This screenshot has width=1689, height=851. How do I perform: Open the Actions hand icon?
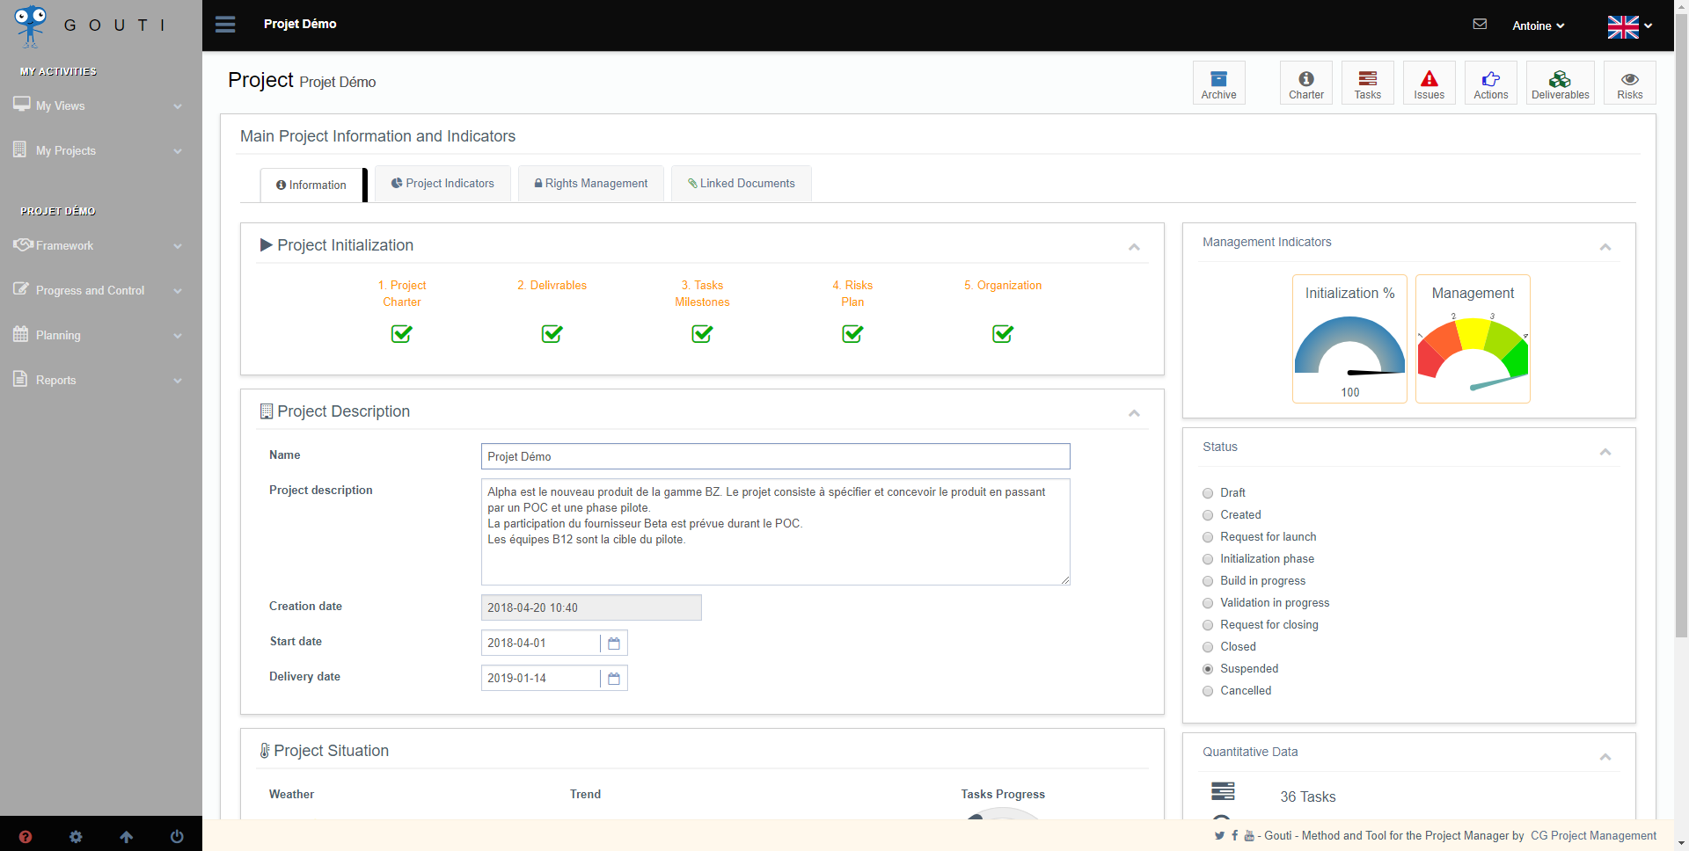coord(1490,83)
